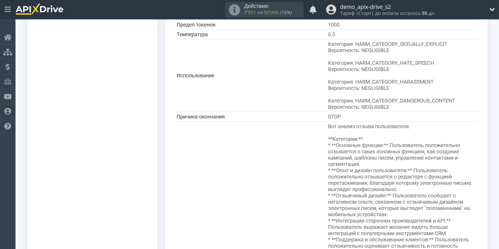Open briefcase services icon in sidebar
Viewport: 499px width, 249px height.
8,82
